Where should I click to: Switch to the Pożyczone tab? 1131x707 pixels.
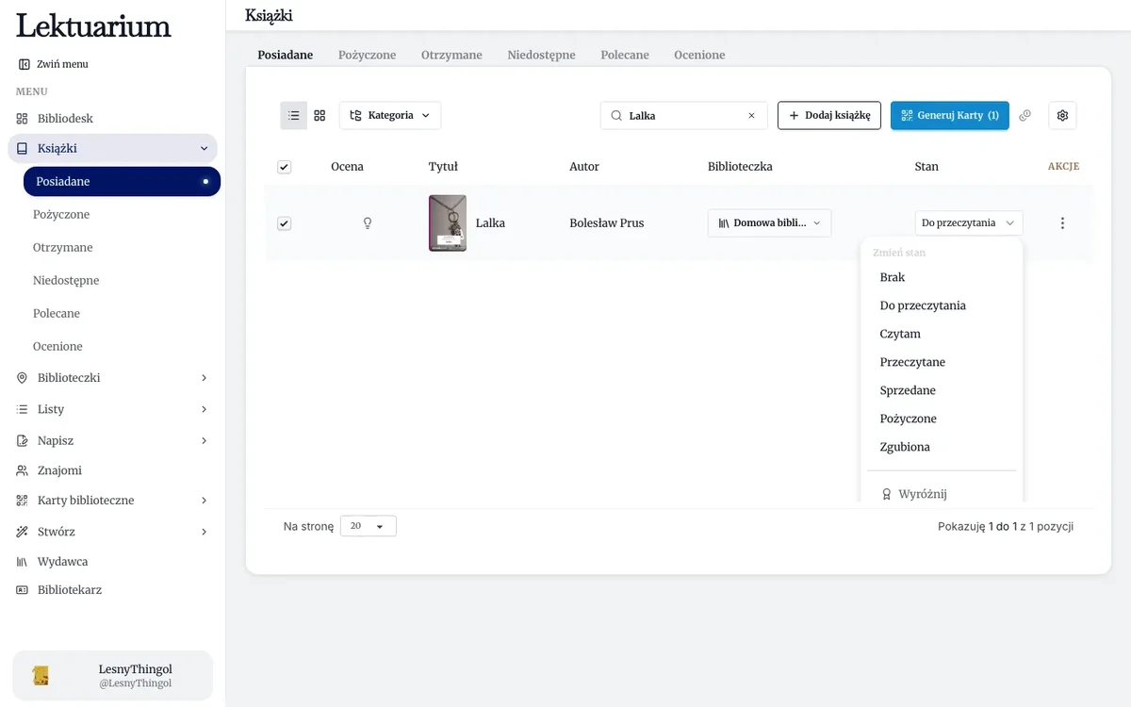pyautogui.click(x=368, y=55)
